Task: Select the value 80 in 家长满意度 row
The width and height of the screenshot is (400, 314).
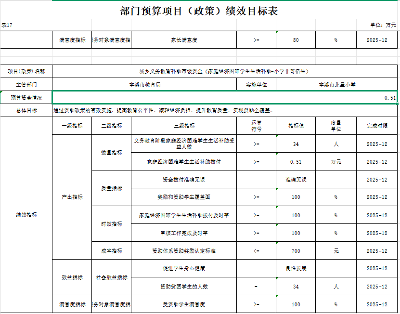Action: pos(296,40)
